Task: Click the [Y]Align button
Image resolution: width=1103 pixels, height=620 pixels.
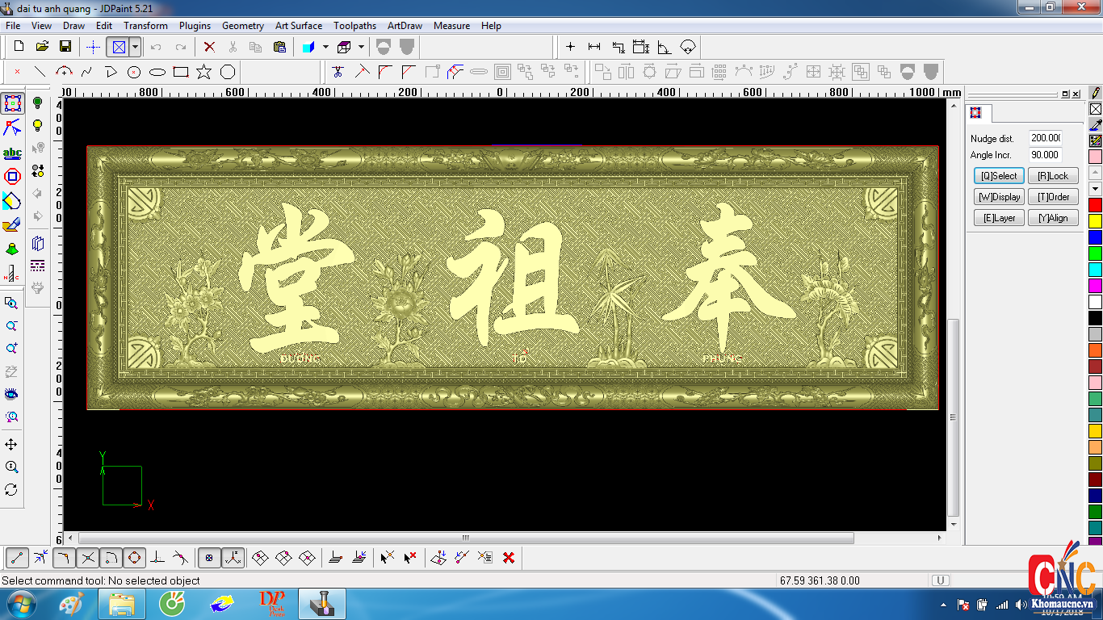Action: tap(1053, 218)
